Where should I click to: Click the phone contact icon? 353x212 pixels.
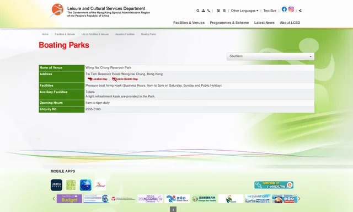coord(208,10)
